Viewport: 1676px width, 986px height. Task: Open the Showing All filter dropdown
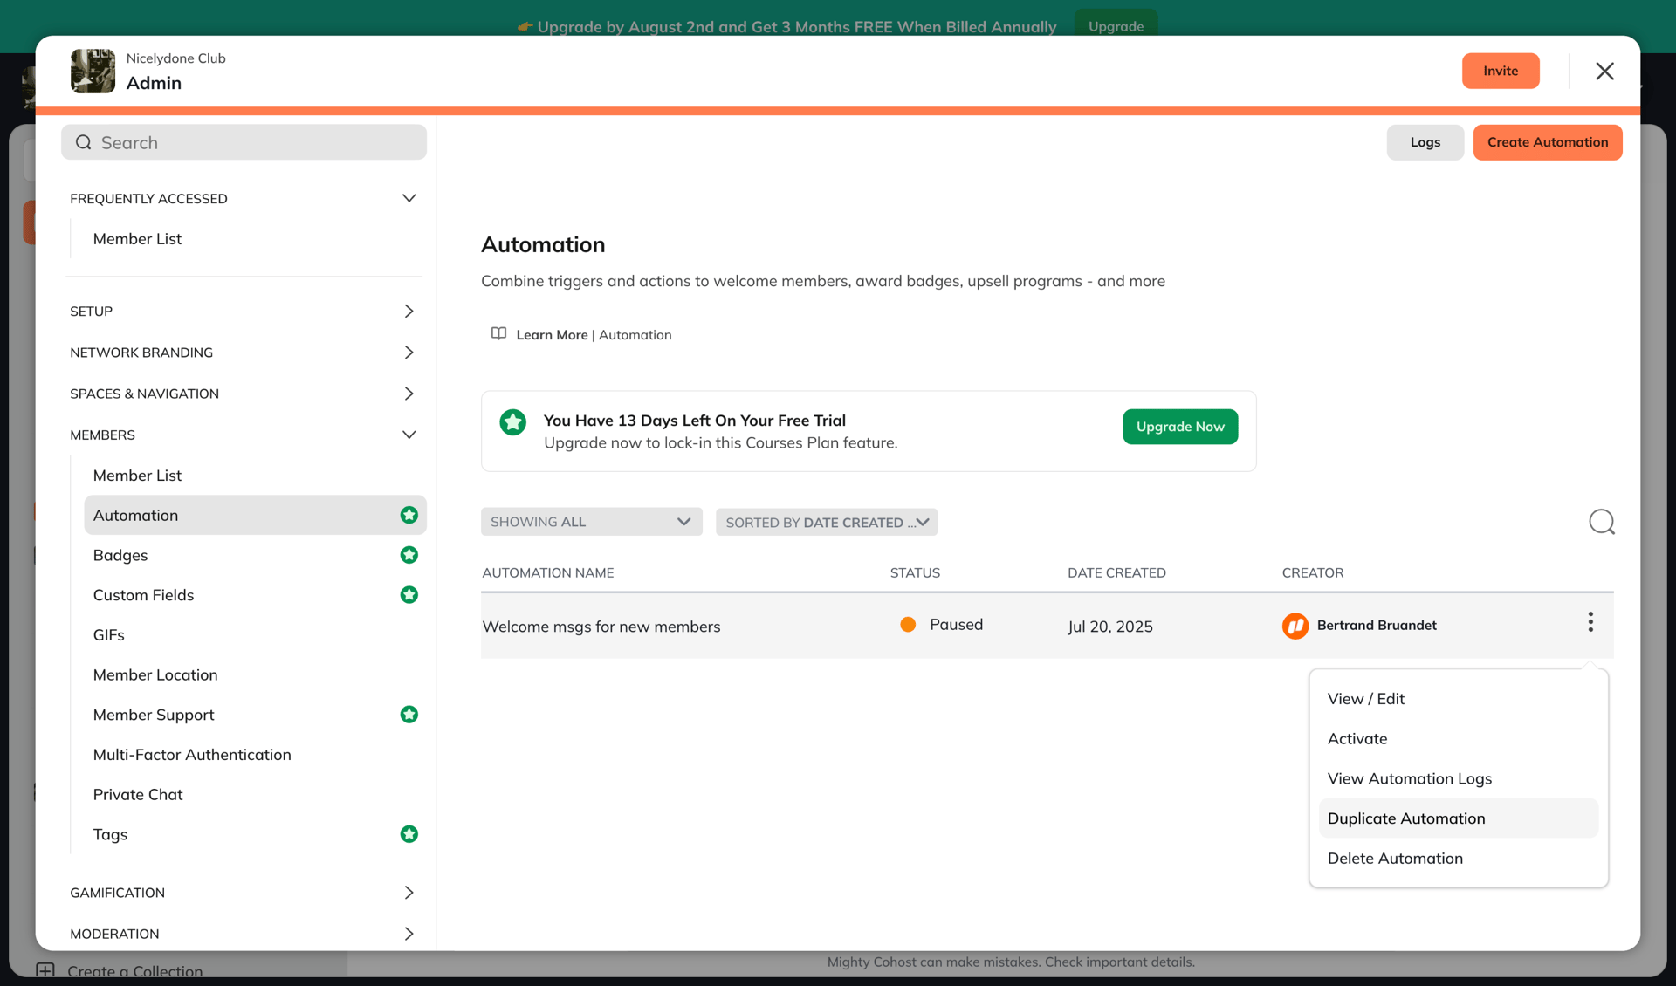point(591,521)
